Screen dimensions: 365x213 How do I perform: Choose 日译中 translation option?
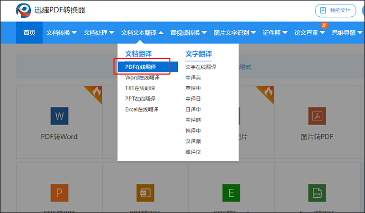point(193,109)
